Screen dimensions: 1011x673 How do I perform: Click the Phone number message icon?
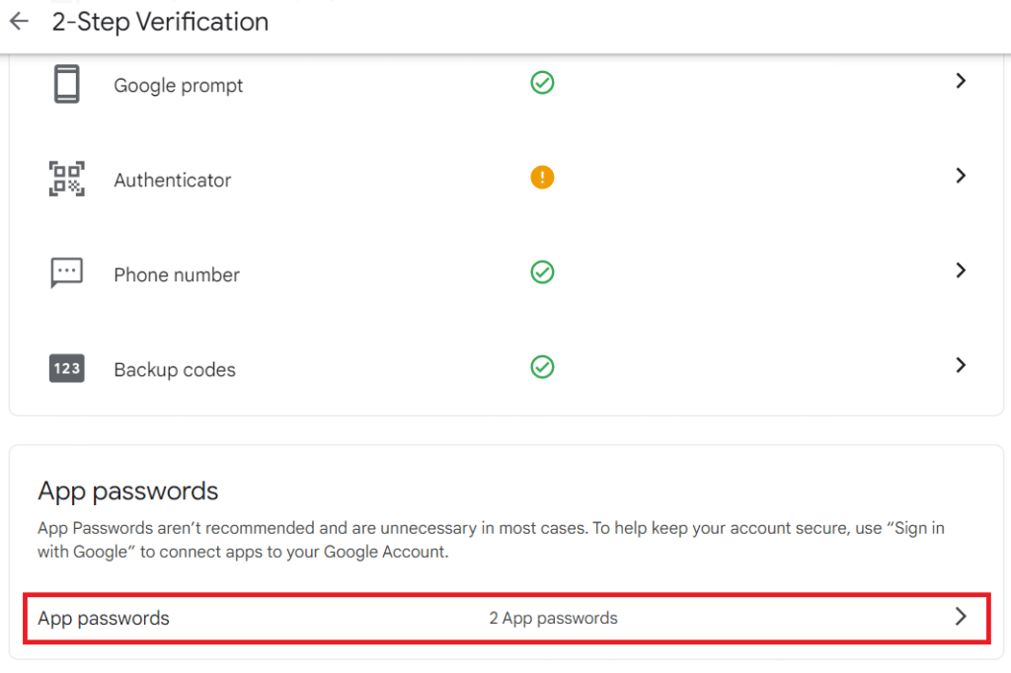66,273
